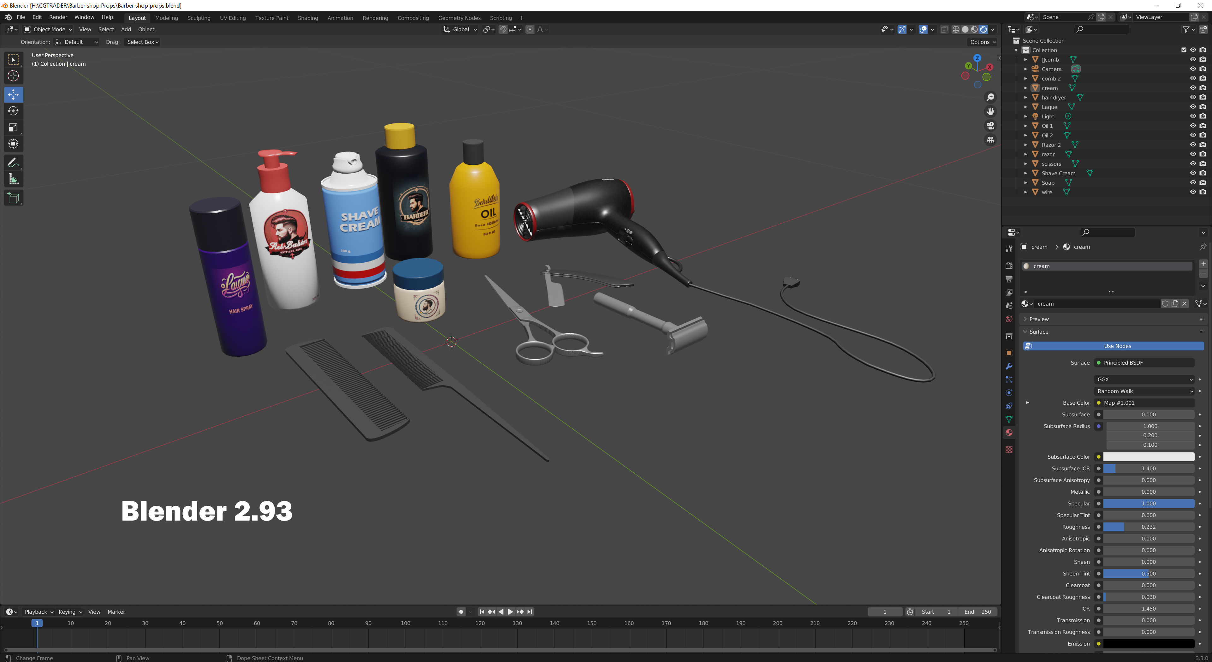Play the animation forward
This screenshot has width=1212, height=662.
(x=510, y=612)
